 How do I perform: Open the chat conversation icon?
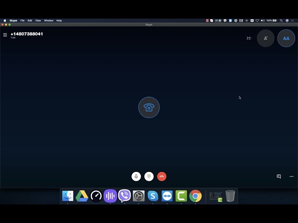click(x=279, y=177)
